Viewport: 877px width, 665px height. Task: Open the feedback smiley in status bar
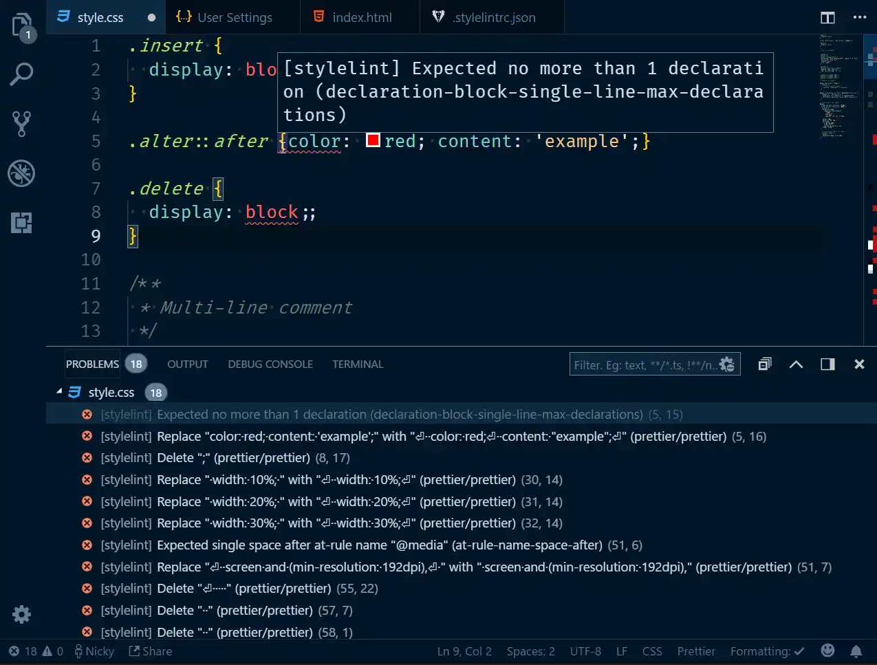point(828,651)
